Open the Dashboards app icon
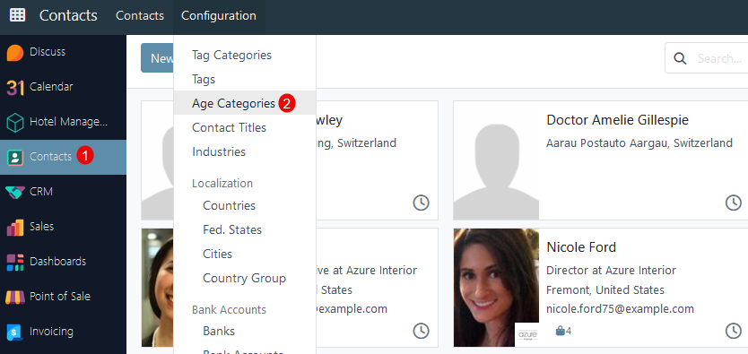The height and width of the screenshot is (354, 748). tap(14, 262)
